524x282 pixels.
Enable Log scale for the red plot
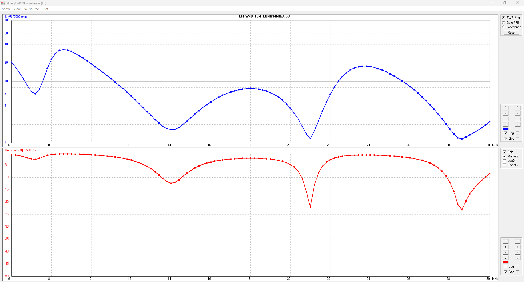(505, 266)
